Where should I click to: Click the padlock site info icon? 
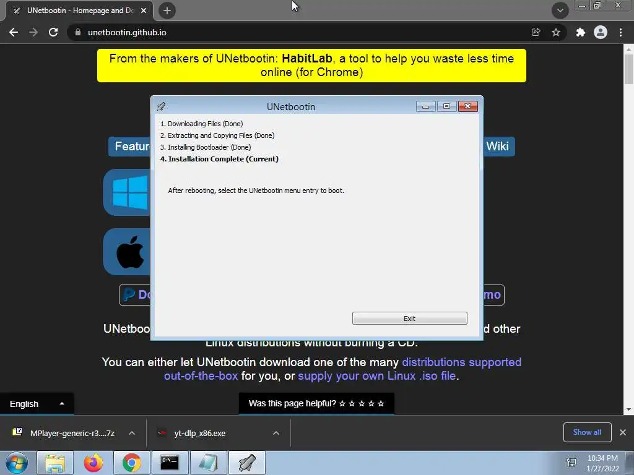tap(77, 32)
